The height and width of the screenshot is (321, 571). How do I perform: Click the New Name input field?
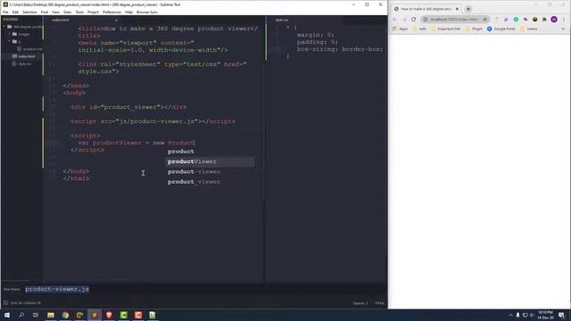204,289
